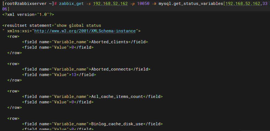Viewport: 270px width, 131px height.
Task: Click the 06] wrapped text on second line
Action: (6, 9)
